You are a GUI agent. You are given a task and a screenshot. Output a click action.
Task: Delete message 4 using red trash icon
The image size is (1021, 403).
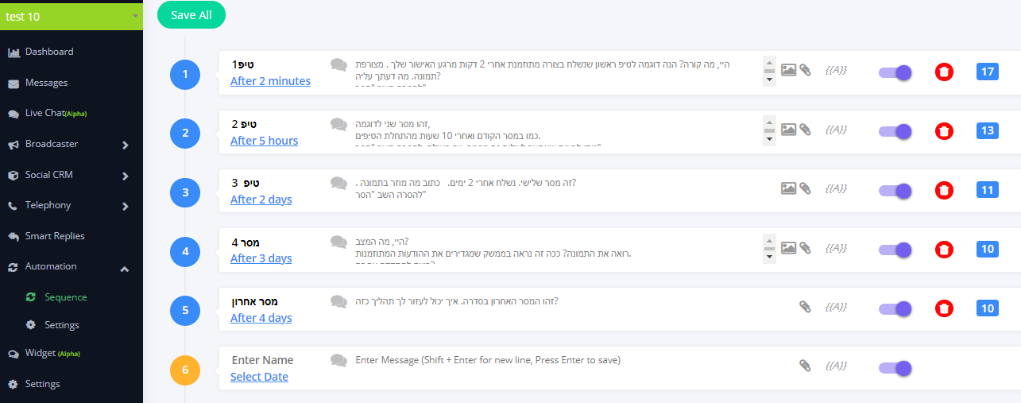[x=943, y=250]
